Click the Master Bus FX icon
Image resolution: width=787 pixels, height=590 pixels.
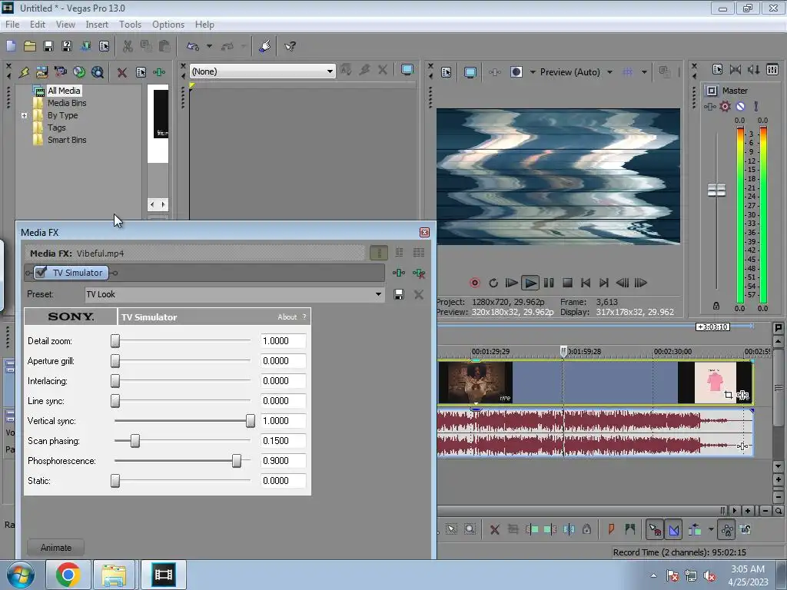point(709,106)
